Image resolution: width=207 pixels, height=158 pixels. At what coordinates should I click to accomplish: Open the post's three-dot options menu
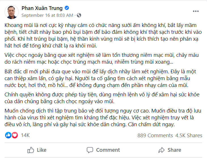pyautogui.click(x=196, y=11)
